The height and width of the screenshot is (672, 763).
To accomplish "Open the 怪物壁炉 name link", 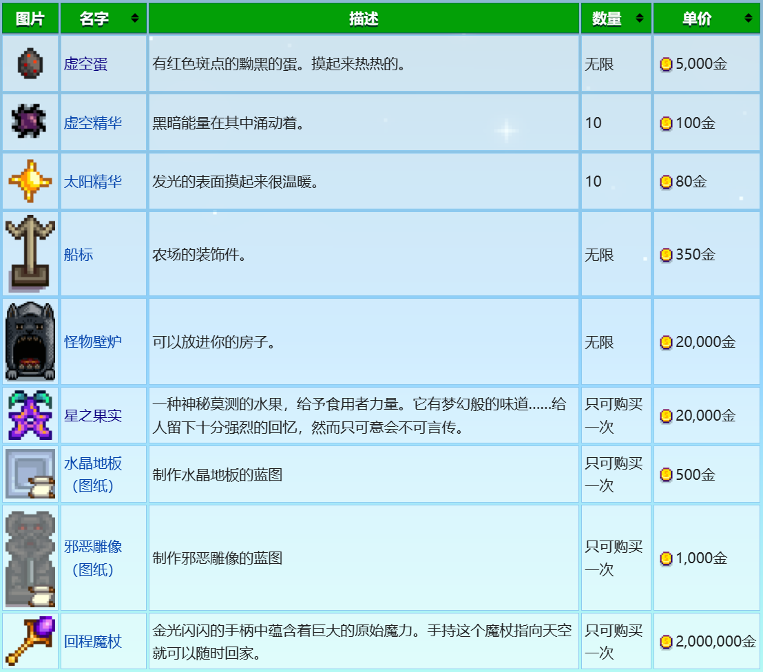I will tap(93, 342).
